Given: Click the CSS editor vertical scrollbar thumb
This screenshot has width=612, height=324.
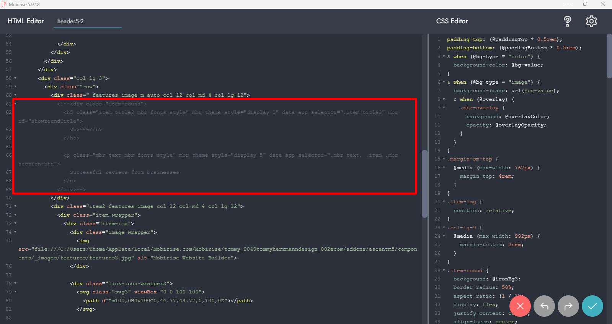Looking at the screenshot, I should click(609, 56).
